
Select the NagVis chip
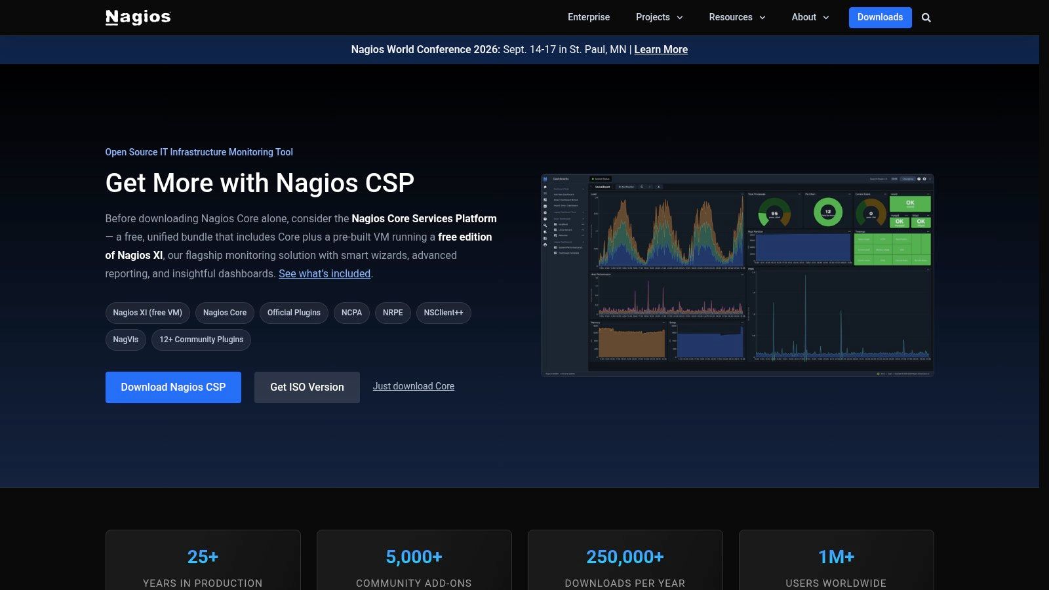tap(125, 340)
